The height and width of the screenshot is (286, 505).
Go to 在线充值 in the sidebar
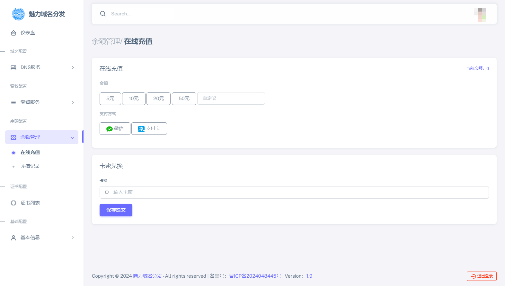(30, 152)
